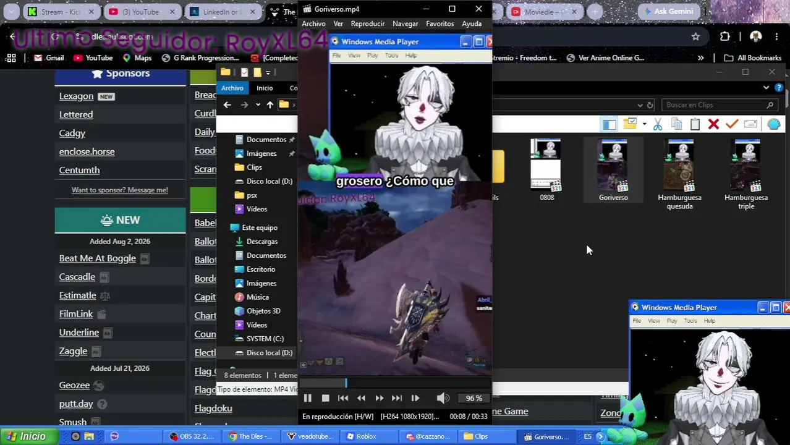Show more bookmarks chevron in Chrome

700,57
